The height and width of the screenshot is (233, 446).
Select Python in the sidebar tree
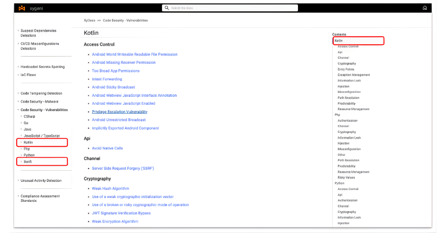pyautogui.click(x=29, y=155)
